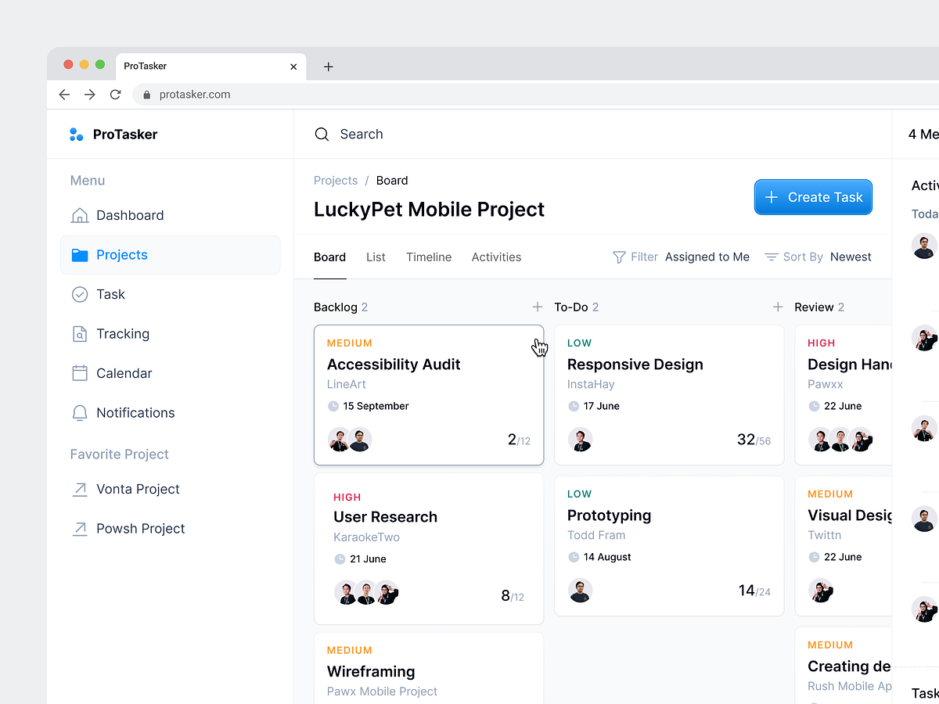This screenshot has height=704, width=939.
Task: Open the Activities tab
Action: [x=496, y=257]
